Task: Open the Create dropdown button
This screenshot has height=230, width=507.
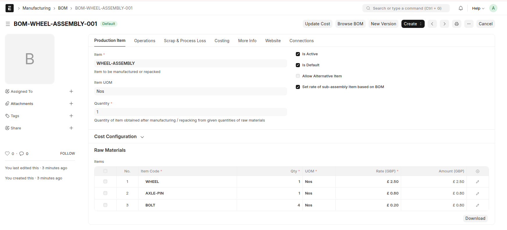Action: click(x=413, y=24)
